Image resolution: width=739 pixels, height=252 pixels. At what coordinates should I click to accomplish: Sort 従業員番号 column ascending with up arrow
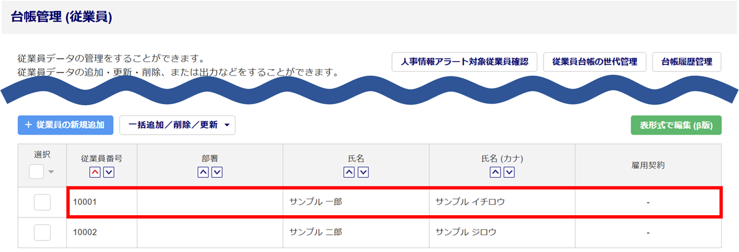tap(95, 172)
